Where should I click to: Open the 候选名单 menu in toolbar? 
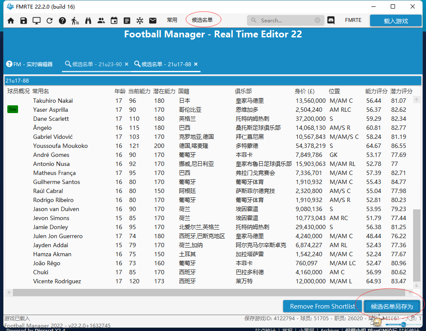pyautogui.click(x=202, y=20)
